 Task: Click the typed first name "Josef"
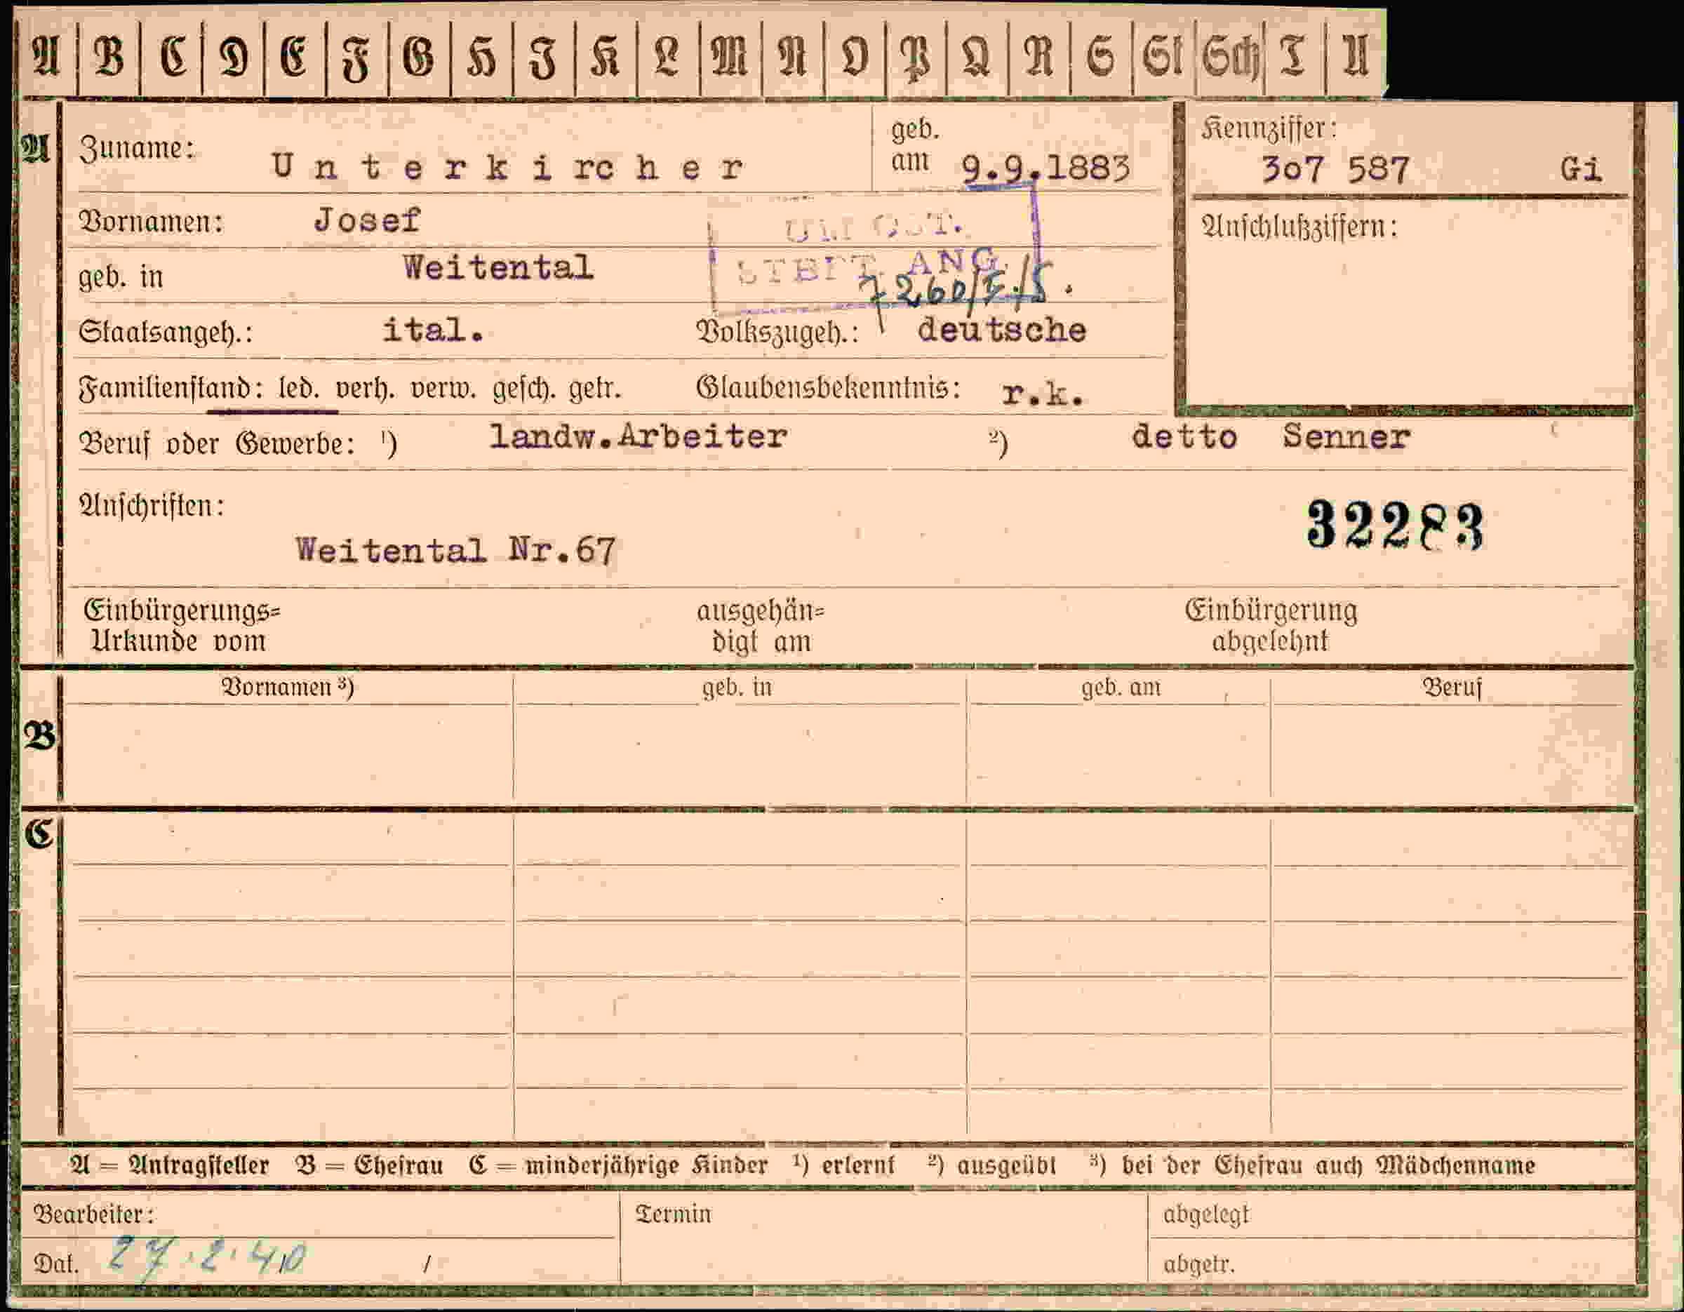coord(367,221)
